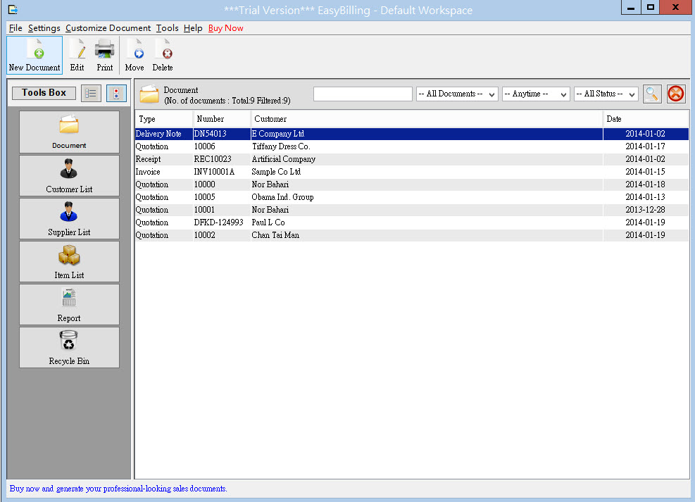Click the magnifier search icon
Screen dimensions: 695x502
click(x=652, y=94)
